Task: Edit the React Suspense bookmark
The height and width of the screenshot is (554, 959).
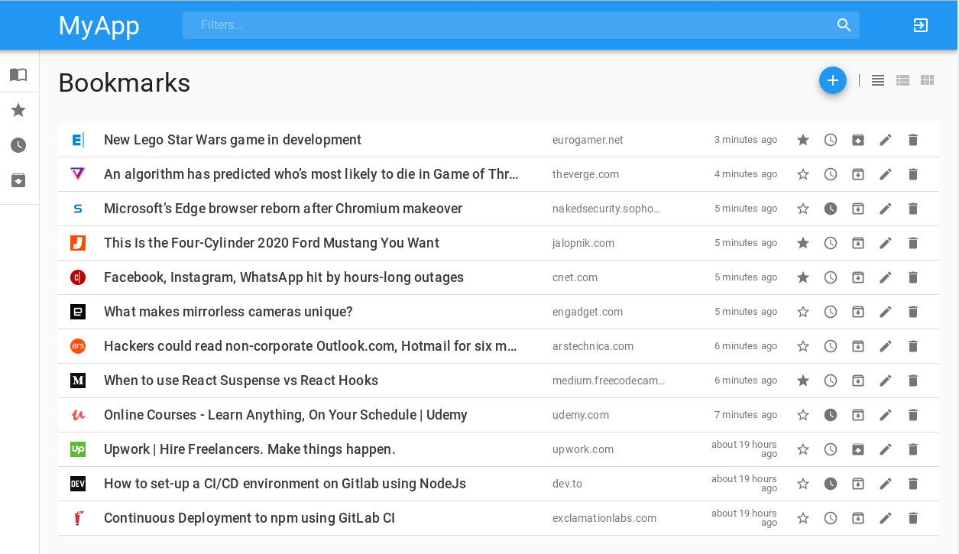Action: point(886,381)
